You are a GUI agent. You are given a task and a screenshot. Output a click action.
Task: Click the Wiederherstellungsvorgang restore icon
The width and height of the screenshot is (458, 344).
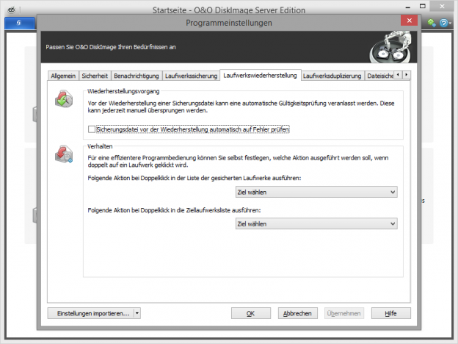click(64, 99)
